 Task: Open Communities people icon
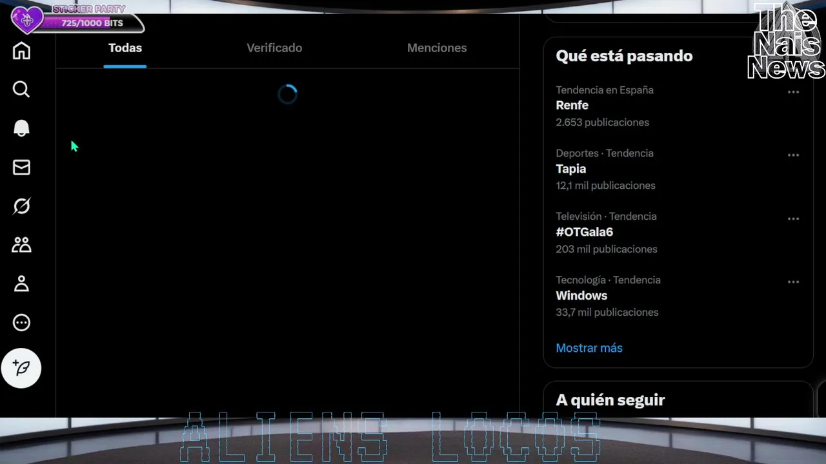21,245
